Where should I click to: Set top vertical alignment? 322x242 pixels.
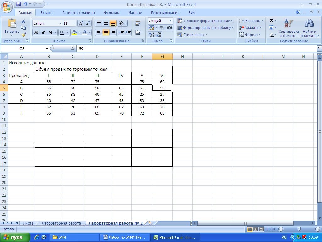pos(98,23)
